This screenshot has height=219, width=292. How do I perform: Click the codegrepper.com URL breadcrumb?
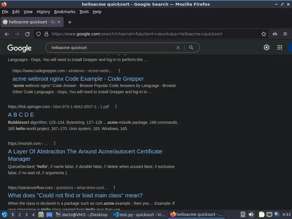pyautogui.click(x=62, y=71)
